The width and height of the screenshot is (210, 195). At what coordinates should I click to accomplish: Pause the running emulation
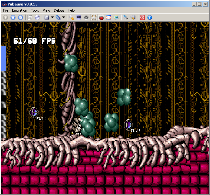13,17
